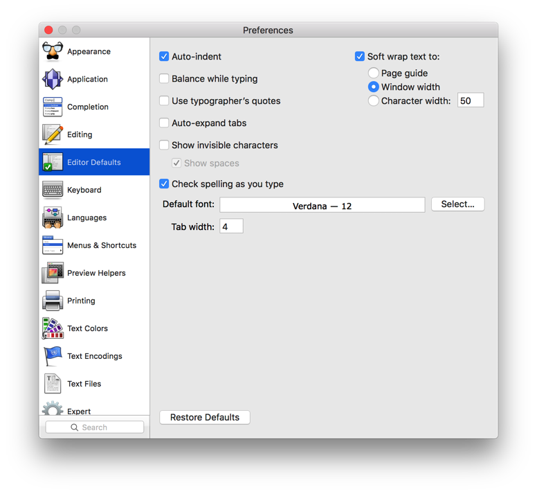This screenshot has width=537, height=494.
Task: Click the Show spaces checkbox
Action: [x=176, y=164]
